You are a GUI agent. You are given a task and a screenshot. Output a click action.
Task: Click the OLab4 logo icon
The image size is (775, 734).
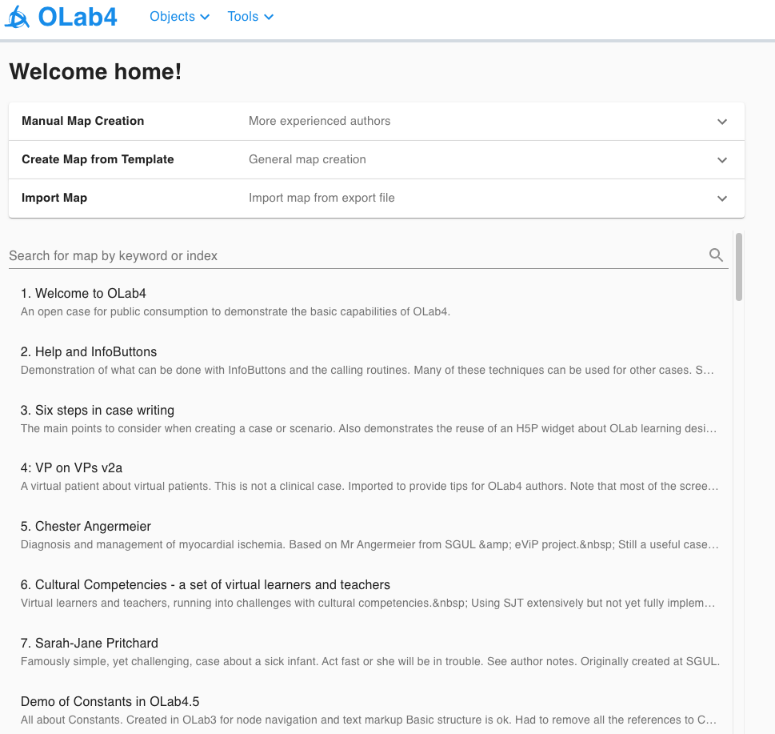18,17
